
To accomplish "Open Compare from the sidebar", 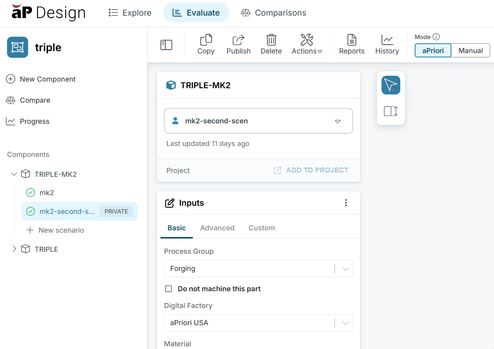I will (28, 100).
